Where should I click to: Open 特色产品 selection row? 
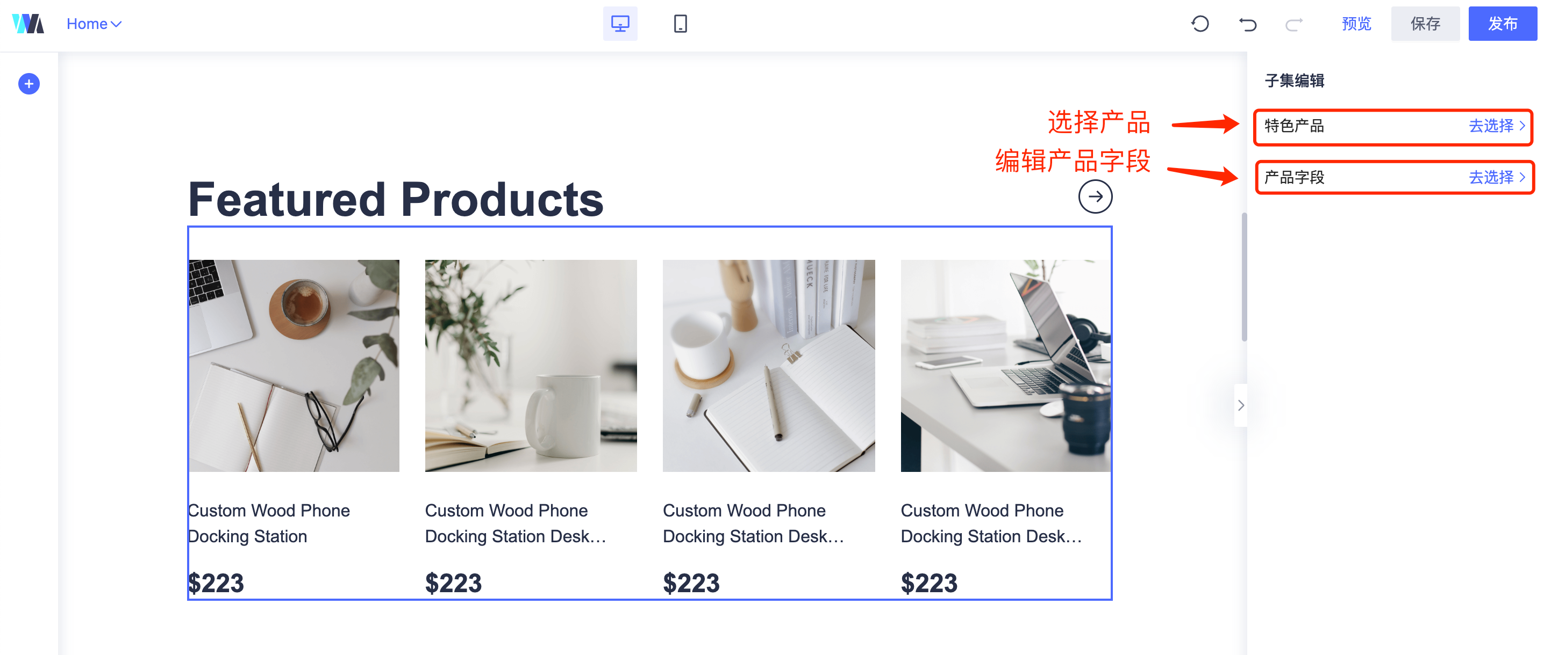(1393, 126)
